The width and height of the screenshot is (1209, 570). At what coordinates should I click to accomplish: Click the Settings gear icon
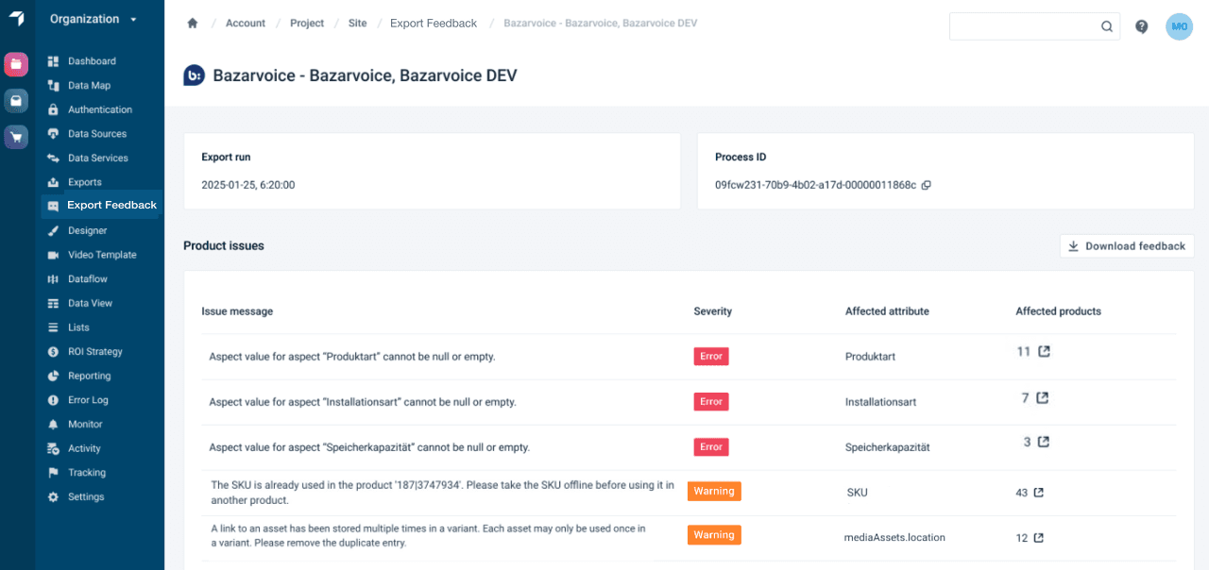click(x=53, y=497)
